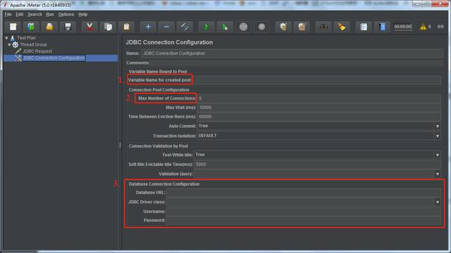Select JDBC Connection Configuration tree item
451x253 pixels.
click(54, 58)
